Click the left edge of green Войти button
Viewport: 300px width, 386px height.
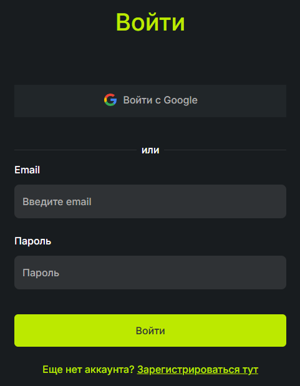click(20, 331)
